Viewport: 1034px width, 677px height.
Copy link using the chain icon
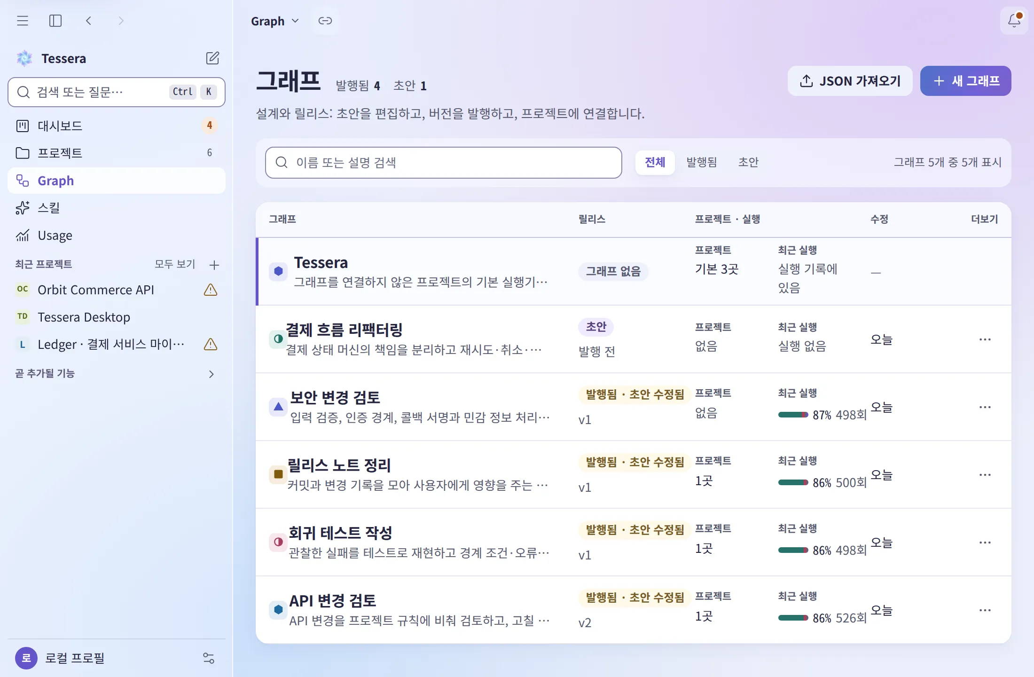(325, 21)
